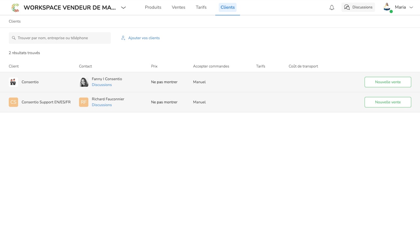
Task: Click the CS client avatar
Action: pos(13,102)
